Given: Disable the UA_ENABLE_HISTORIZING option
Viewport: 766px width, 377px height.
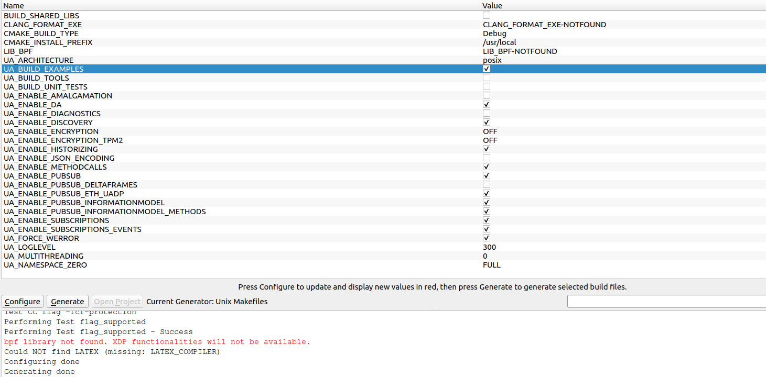Looking at the screenshot, I should [486, 148].
